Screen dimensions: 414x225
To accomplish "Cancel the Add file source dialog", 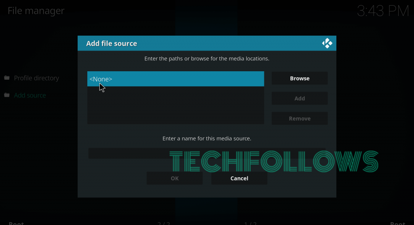I will pos(239,178).
